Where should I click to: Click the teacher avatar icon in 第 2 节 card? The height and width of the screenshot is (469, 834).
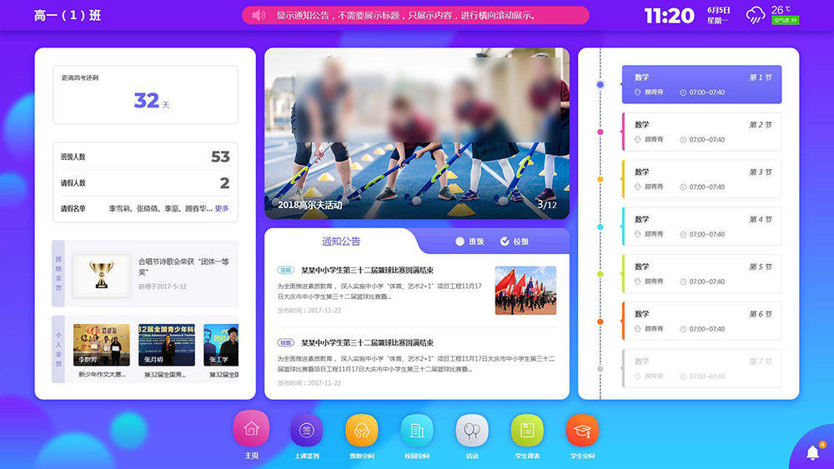coord(638,140)
